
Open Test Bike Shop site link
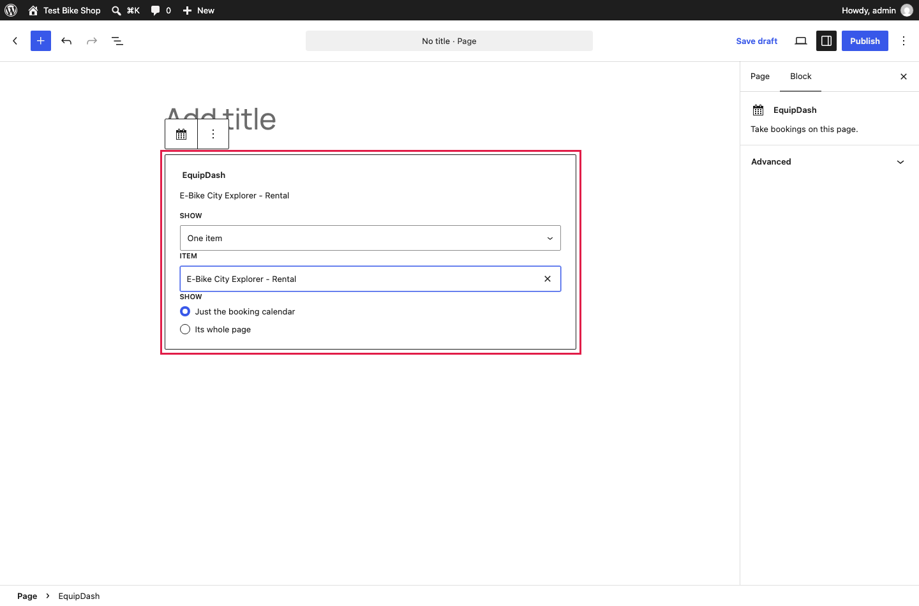64,10
